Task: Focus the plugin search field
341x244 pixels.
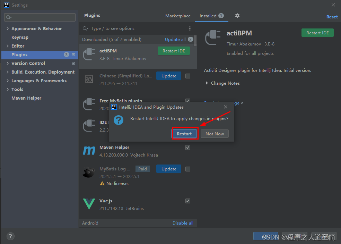Action: (138, 28)
